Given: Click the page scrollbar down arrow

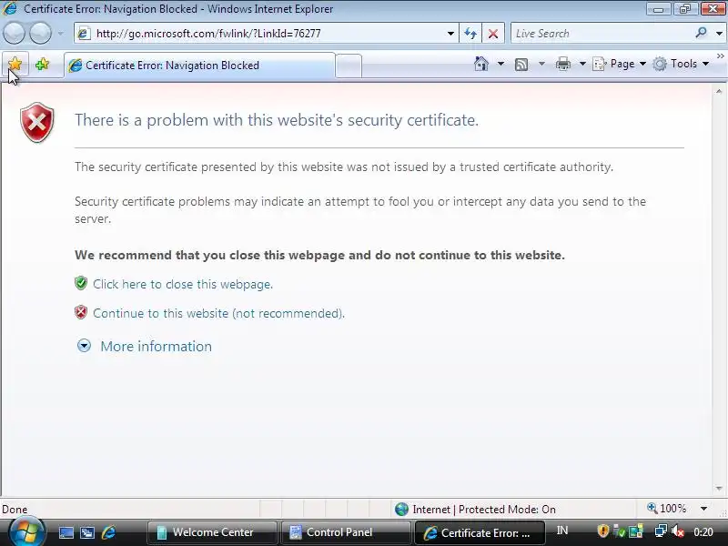Looking at the screenshot, I should pyautogui.click(x=719, y=489).
